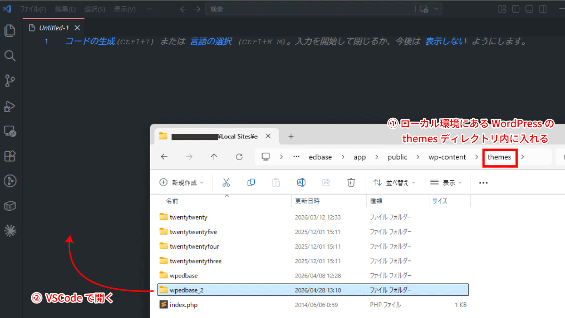Click the Cut scissors icon in File Explorer
Viewport: 565px width, 318px height.
pos(226,183)
